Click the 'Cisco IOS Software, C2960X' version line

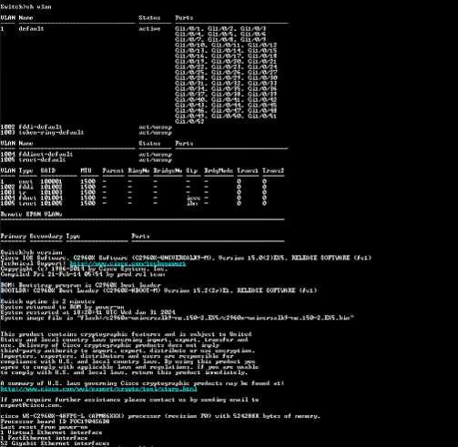tap(186, 258)
